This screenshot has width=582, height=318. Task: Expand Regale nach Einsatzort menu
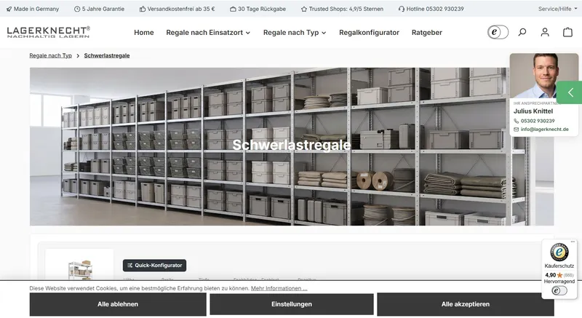(208, 33)
